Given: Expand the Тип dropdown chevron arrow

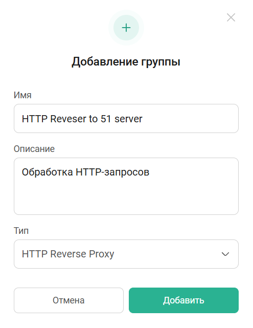Looking at the screenshot, I should (225, 254).
